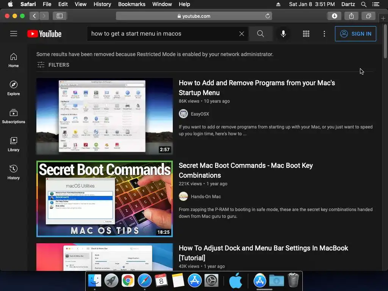Open the Apple menu
388x291 pixels.
click(x=10, y=4)
